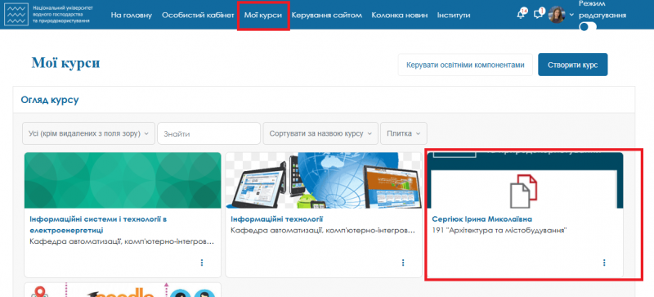This screenshot has height=297, width=654.
Task: Click the university logo in the header
Action: pyautogui.click(x=48, y=14)
